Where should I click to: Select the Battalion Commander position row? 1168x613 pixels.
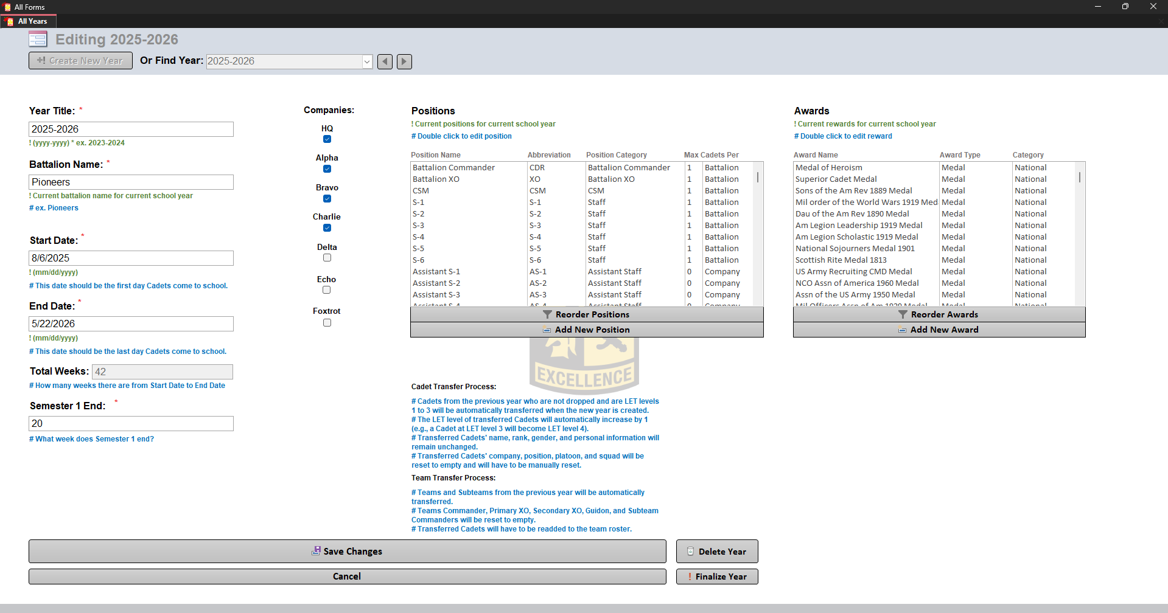(x=582, y=168)
